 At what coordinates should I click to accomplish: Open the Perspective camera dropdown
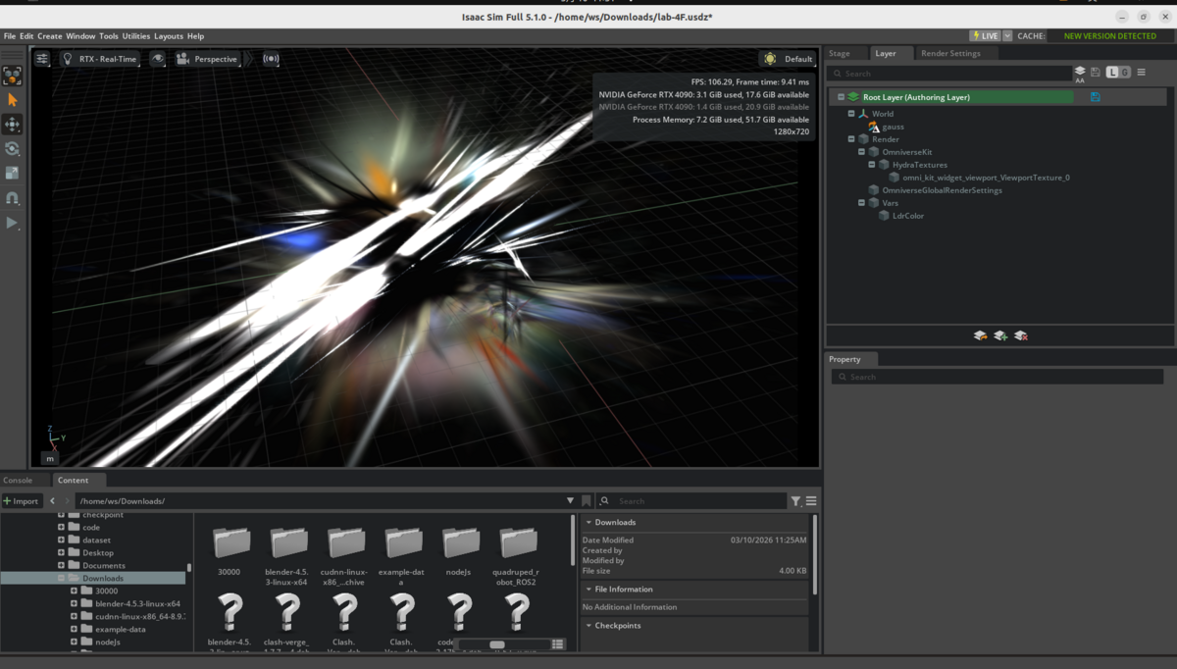click(x=207, y=59)
